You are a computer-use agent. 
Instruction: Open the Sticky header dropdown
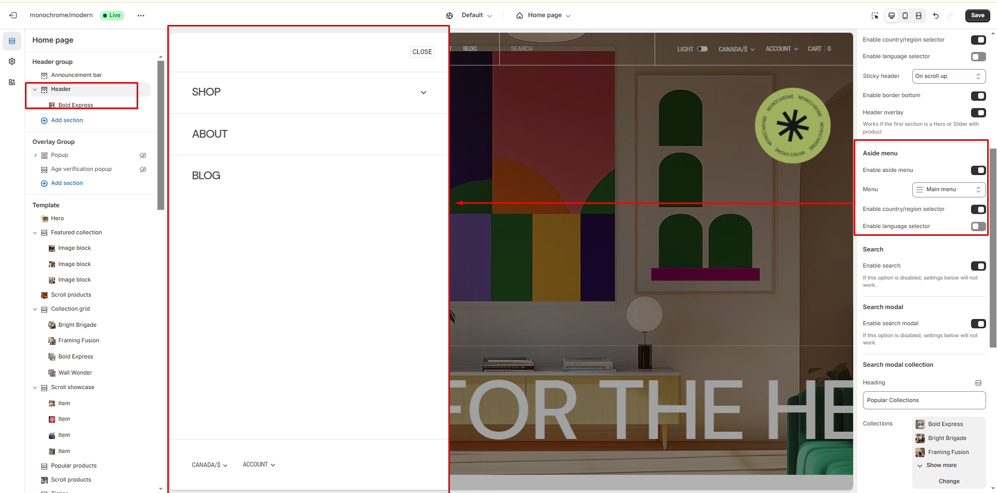(x=949, y=76)
